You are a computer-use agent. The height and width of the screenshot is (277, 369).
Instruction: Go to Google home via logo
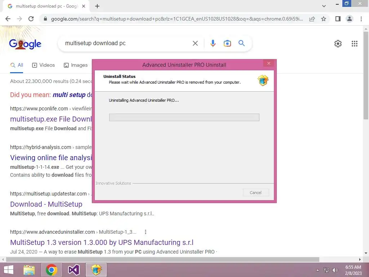(x=25, y=44)
